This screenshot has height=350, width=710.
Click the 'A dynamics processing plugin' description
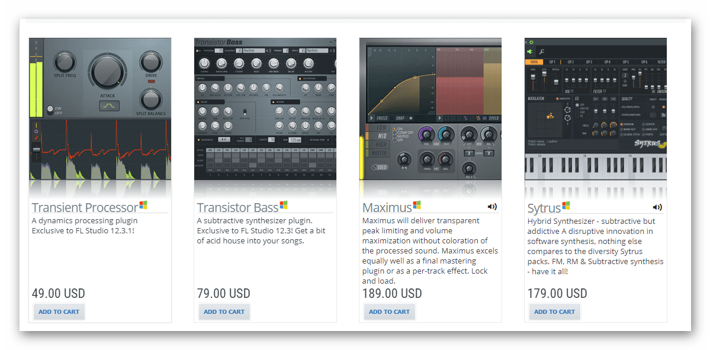(85, 226)
